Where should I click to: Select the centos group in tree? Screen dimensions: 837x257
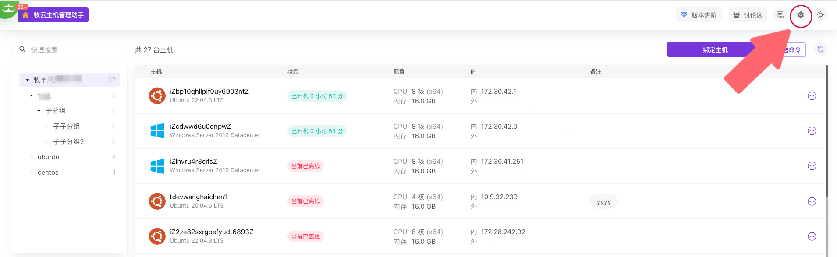[48, 173]
